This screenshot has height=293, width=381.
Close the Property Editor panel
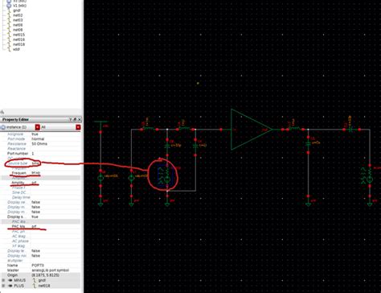coord(80,120)
